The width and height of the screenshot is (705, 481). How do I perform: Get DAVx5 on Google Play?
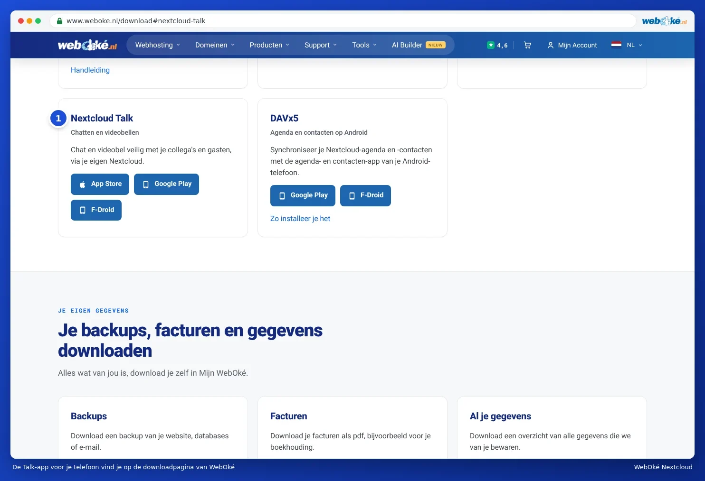[x=303, y=195]
